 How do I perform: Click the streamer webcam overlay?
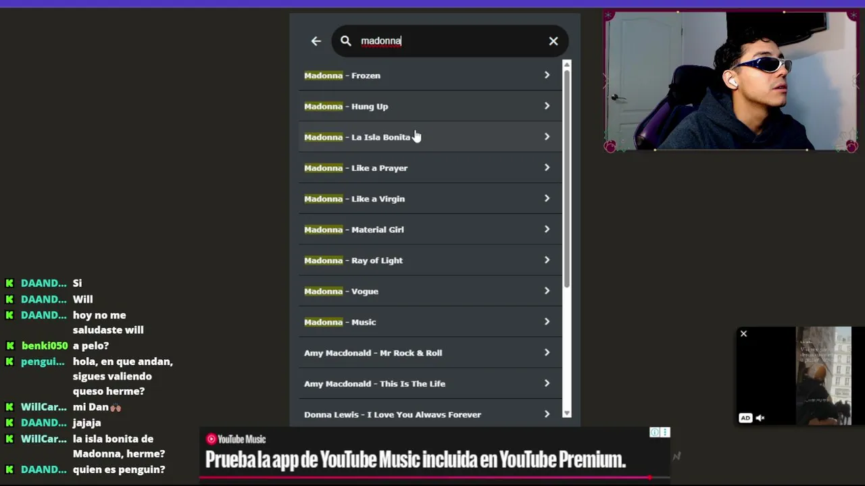pyautogui.click(x=731, y=81)
